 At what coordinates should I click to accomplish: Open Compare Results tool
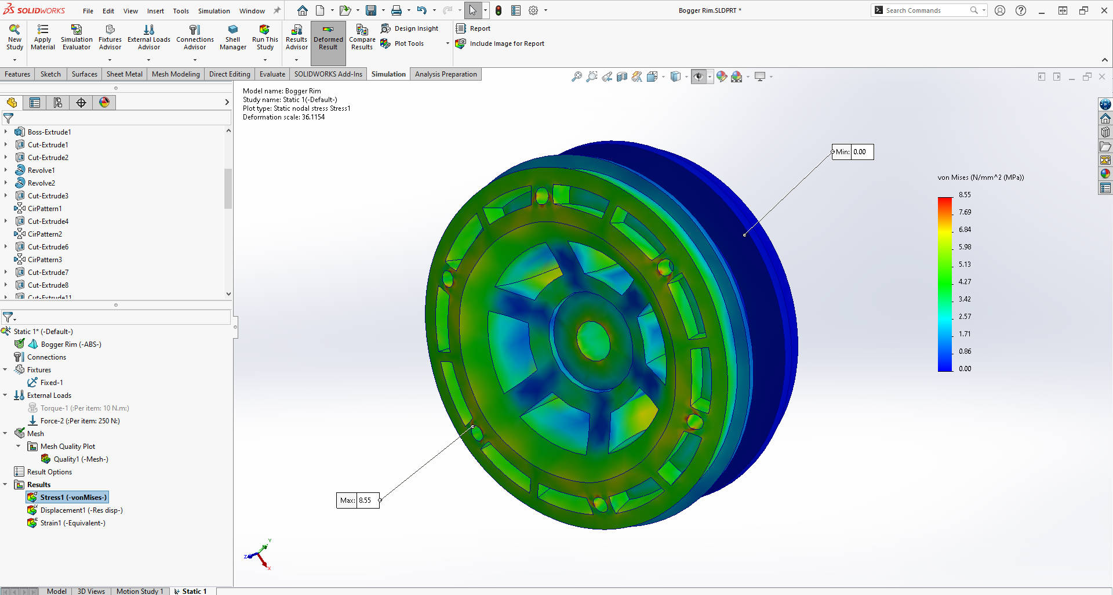pos(362,30)
